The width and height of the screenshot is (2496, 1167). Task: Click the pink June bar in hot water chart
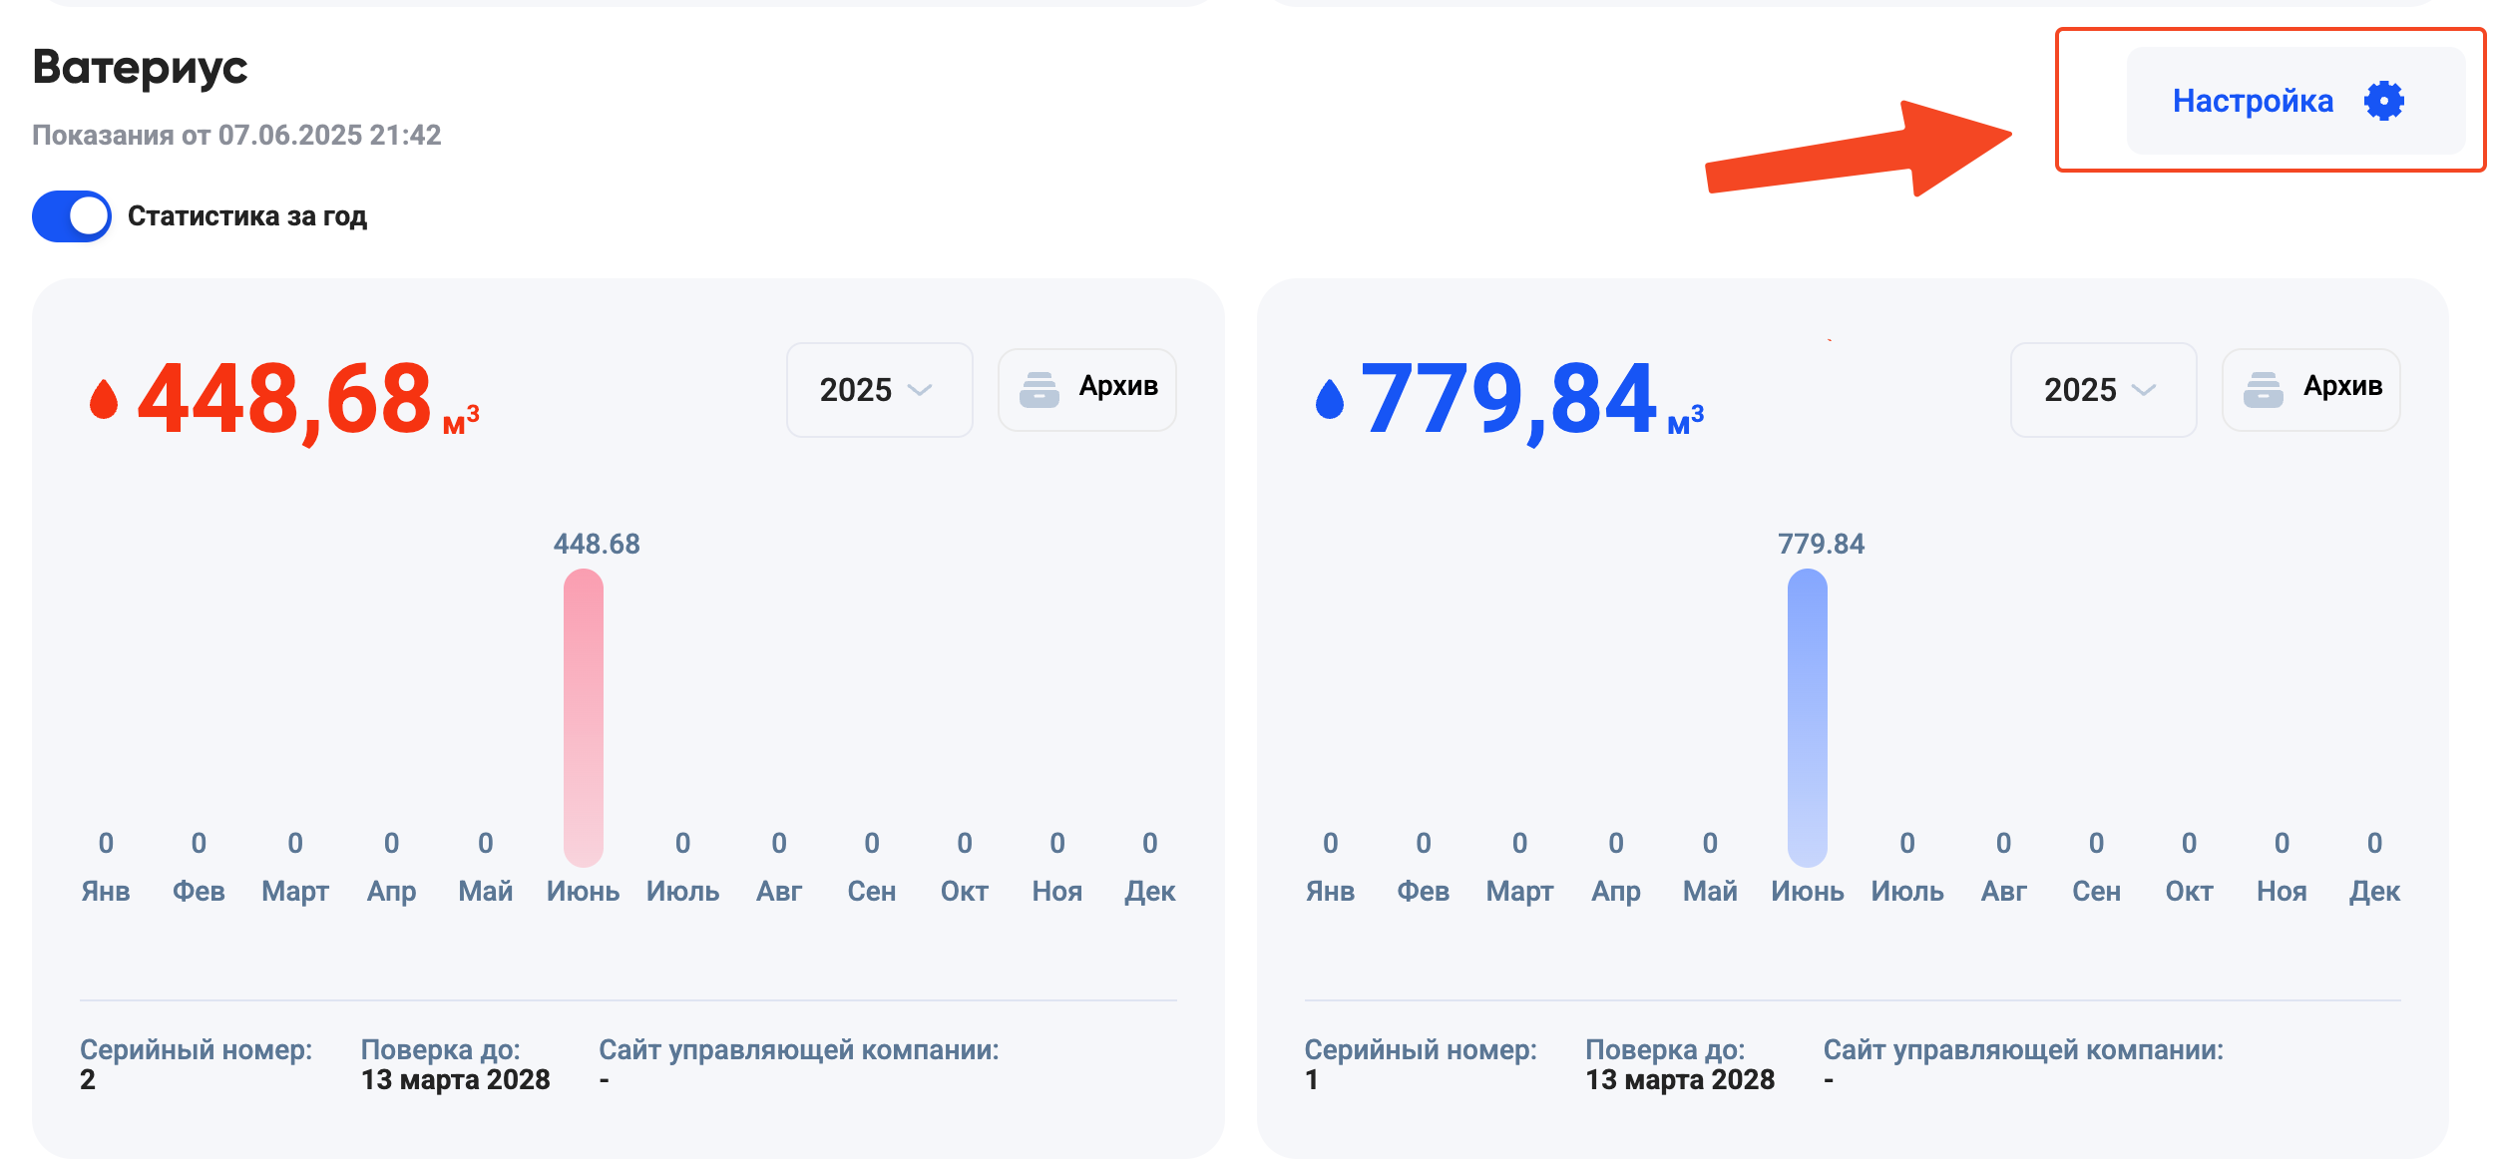(583, 716)
